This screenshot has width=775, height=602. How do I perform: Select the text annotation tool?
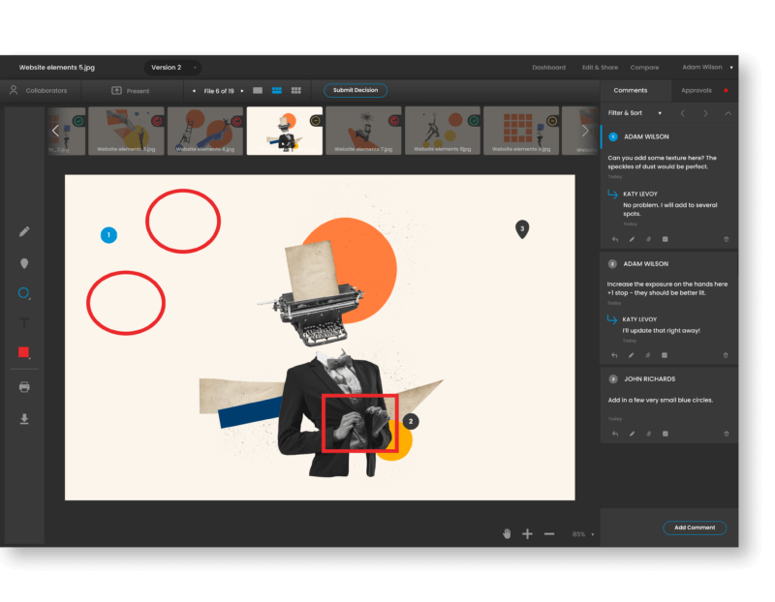coord(24,322)
